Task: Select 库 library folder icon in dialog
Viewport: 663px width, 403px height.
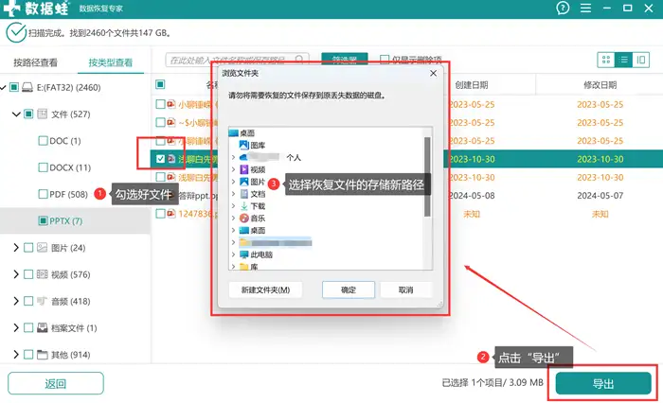Action: (244, 267)
